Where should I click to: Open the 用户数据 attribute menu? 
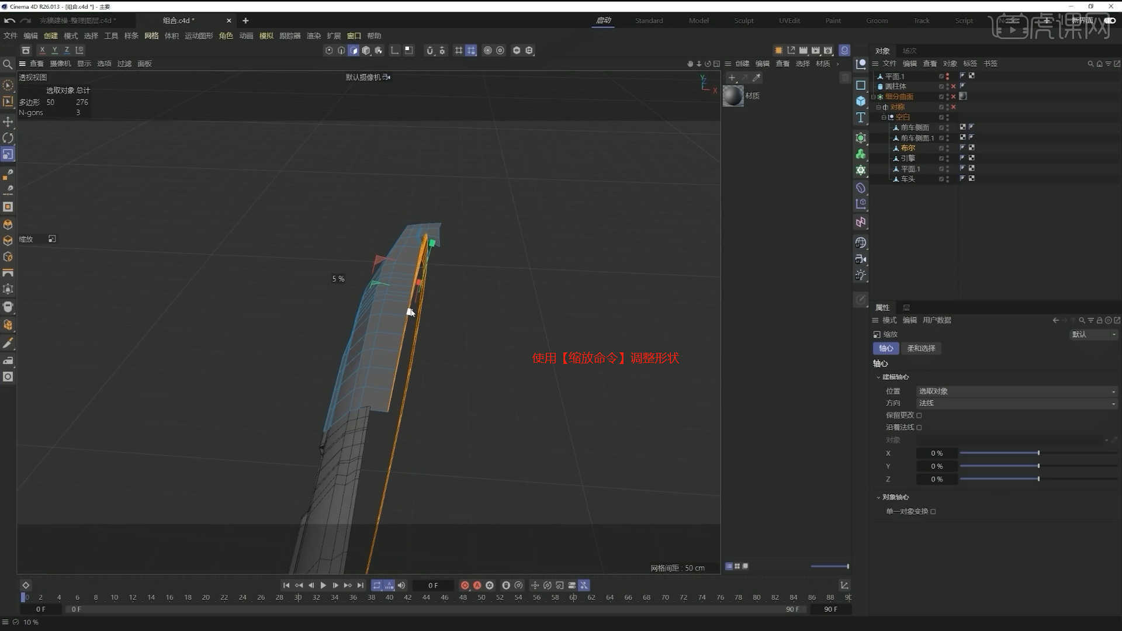pos(937,320)
